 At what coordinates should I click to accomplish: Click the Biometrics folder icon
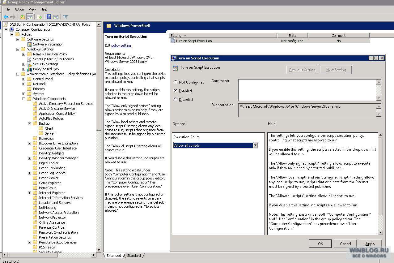click(x=35, y=138)
